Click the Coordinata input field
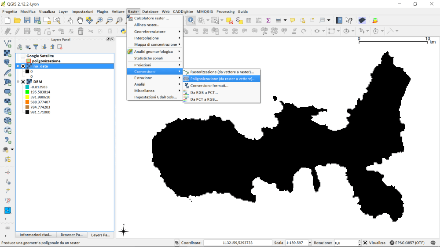This screenshot has width=440, height=247. pos(238,243)
